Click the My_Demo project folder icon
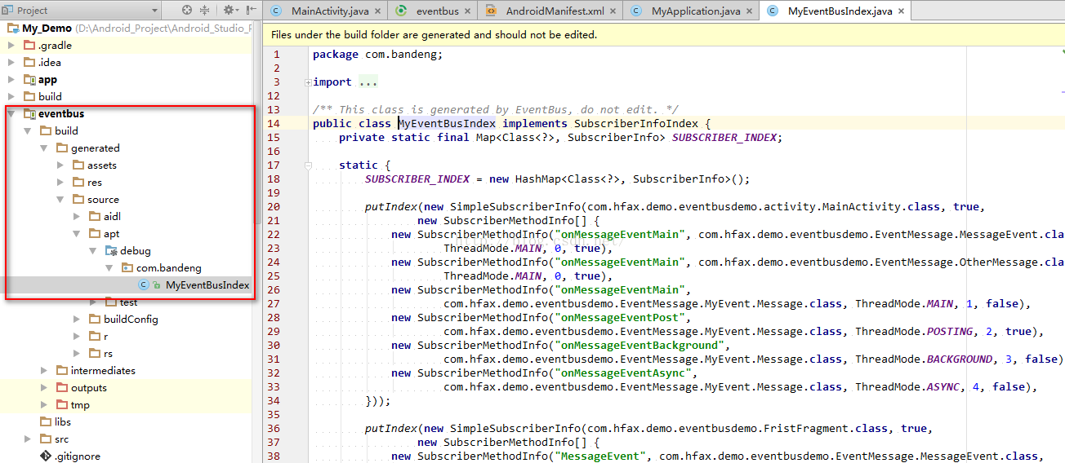The image size is (1065, 463). [x=13, y=29]
